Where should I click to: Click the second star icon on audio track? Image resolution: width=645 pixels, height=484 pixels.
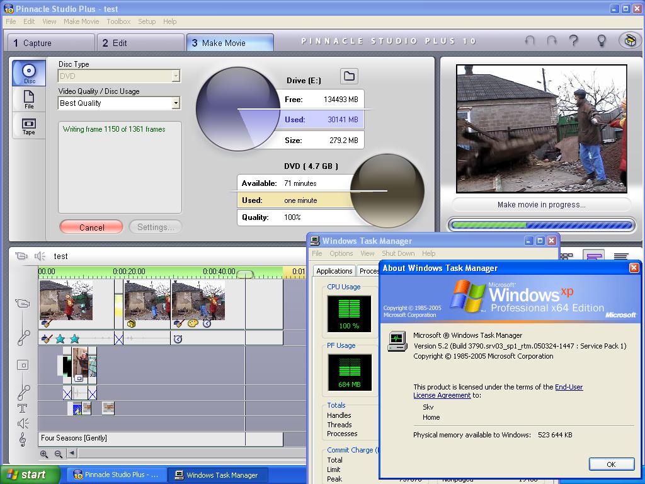pyautogui.click(x=74, y=339)
